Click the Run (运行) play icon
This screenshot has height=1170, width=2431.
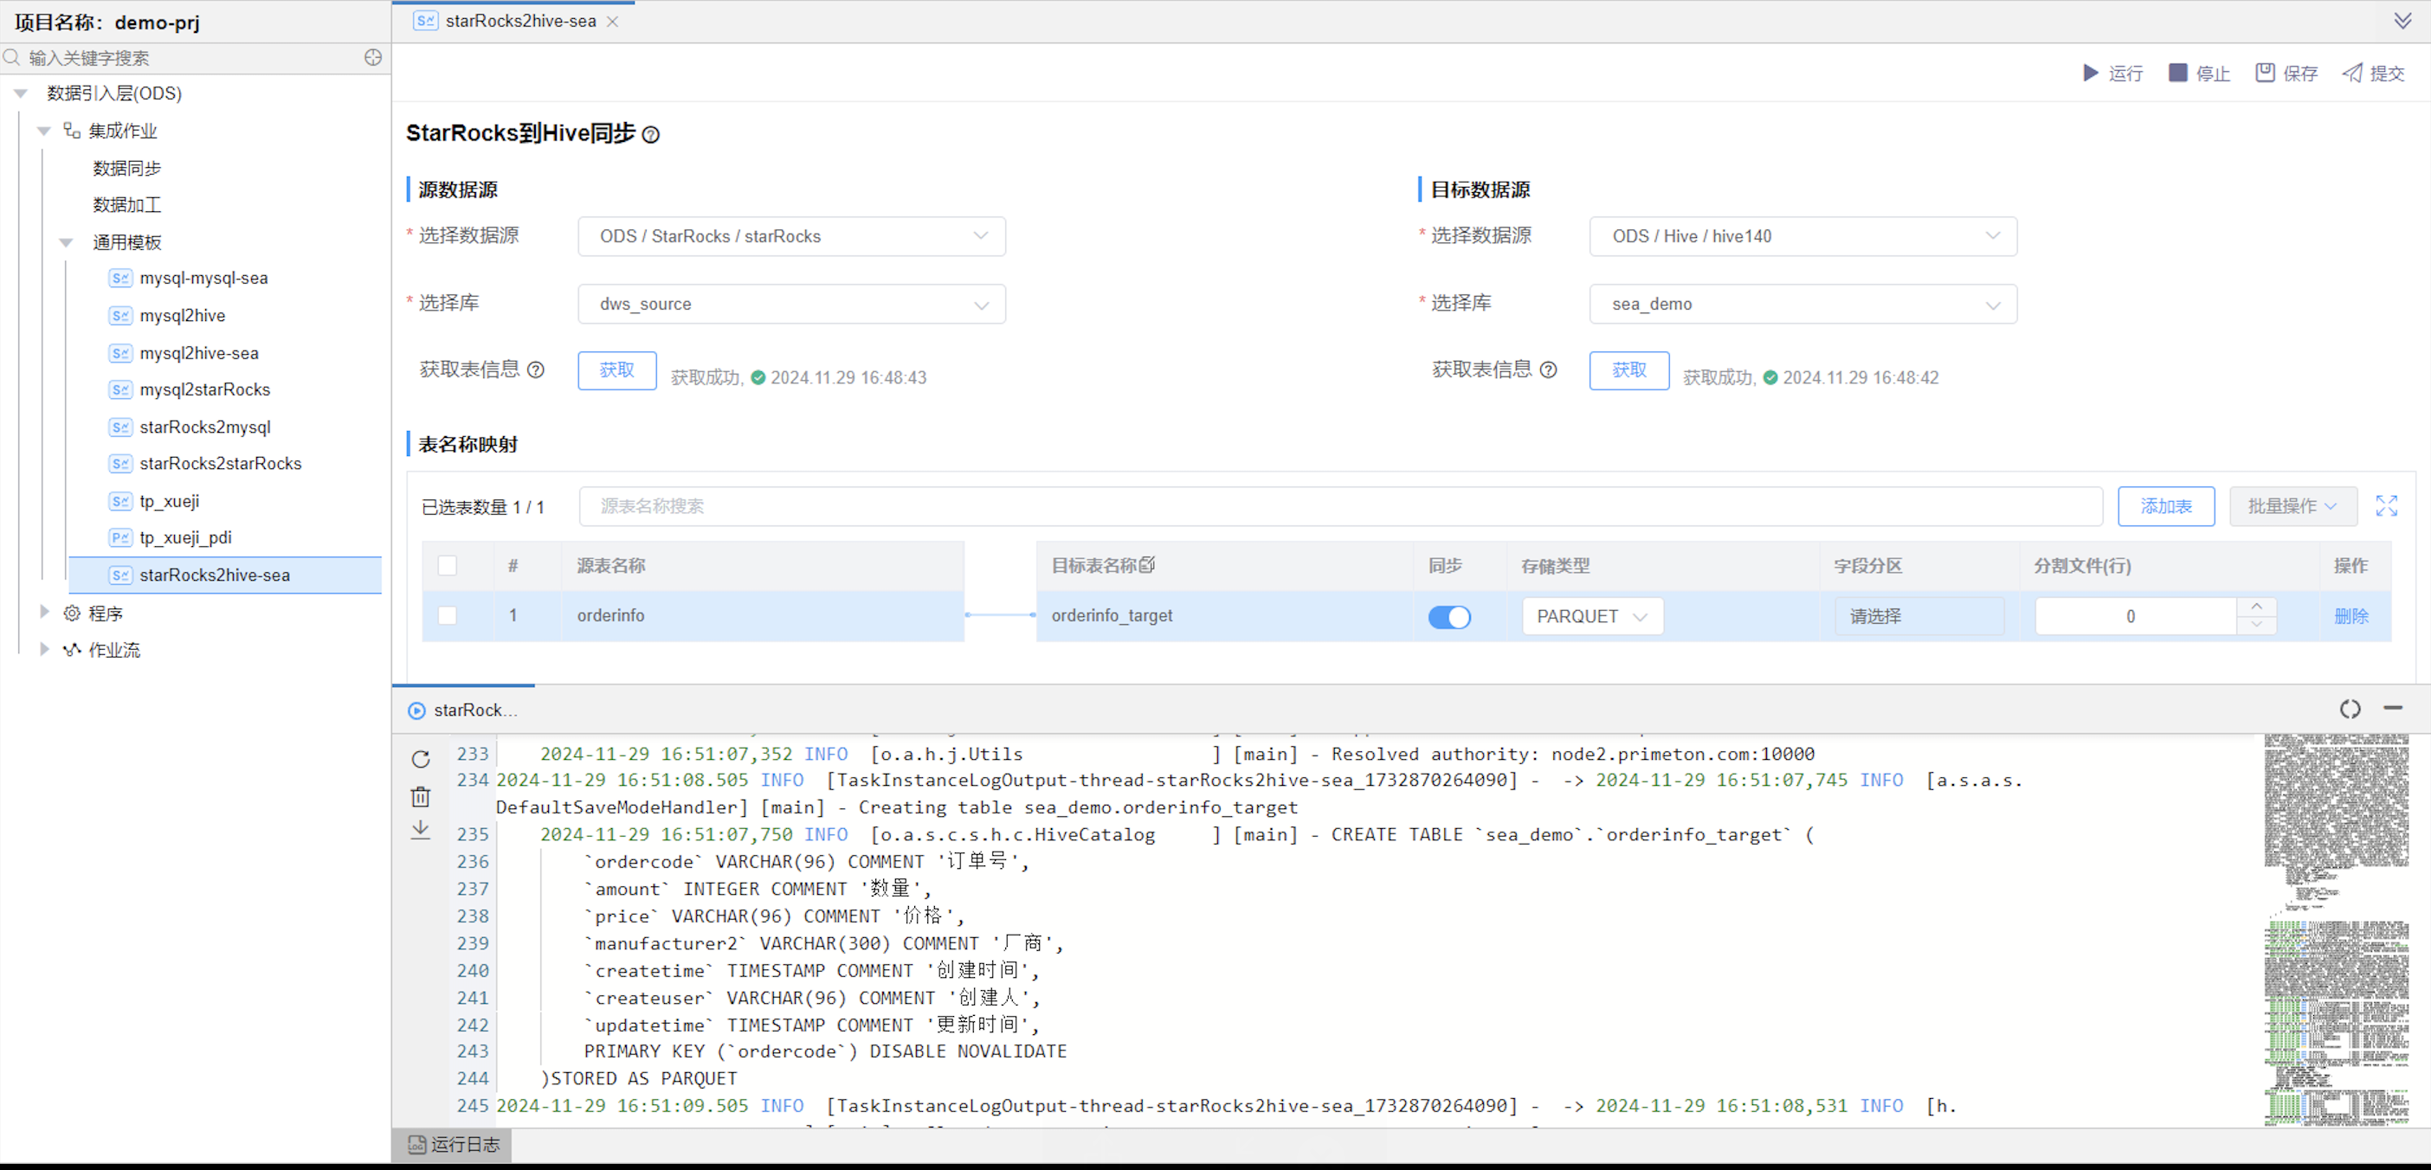click(x=2090, y=73)
